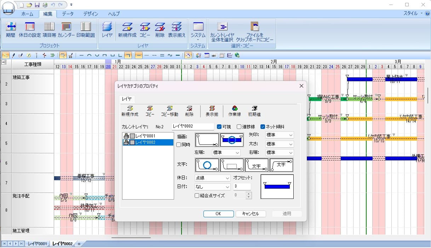Viewport: 431px width, 248px height.
Task: Select the blue bar 描画 style thumbnail
Action: click(232, 140)
